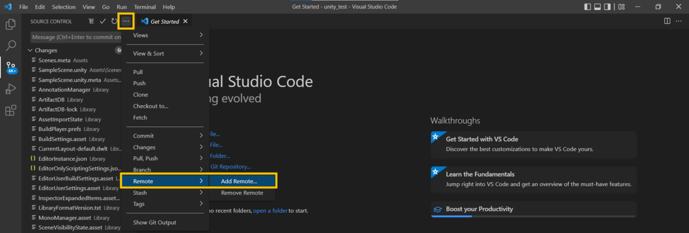Click the Views and More Actions ellipsis
689x233 pixels.
(x=126, y=21)
